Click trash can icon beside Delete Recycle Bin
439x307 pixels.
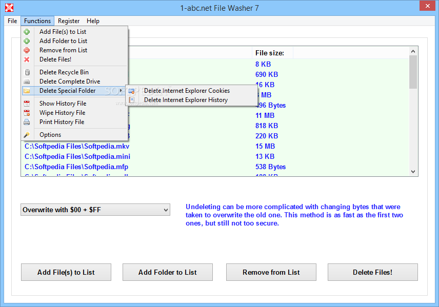pos(27,72)
